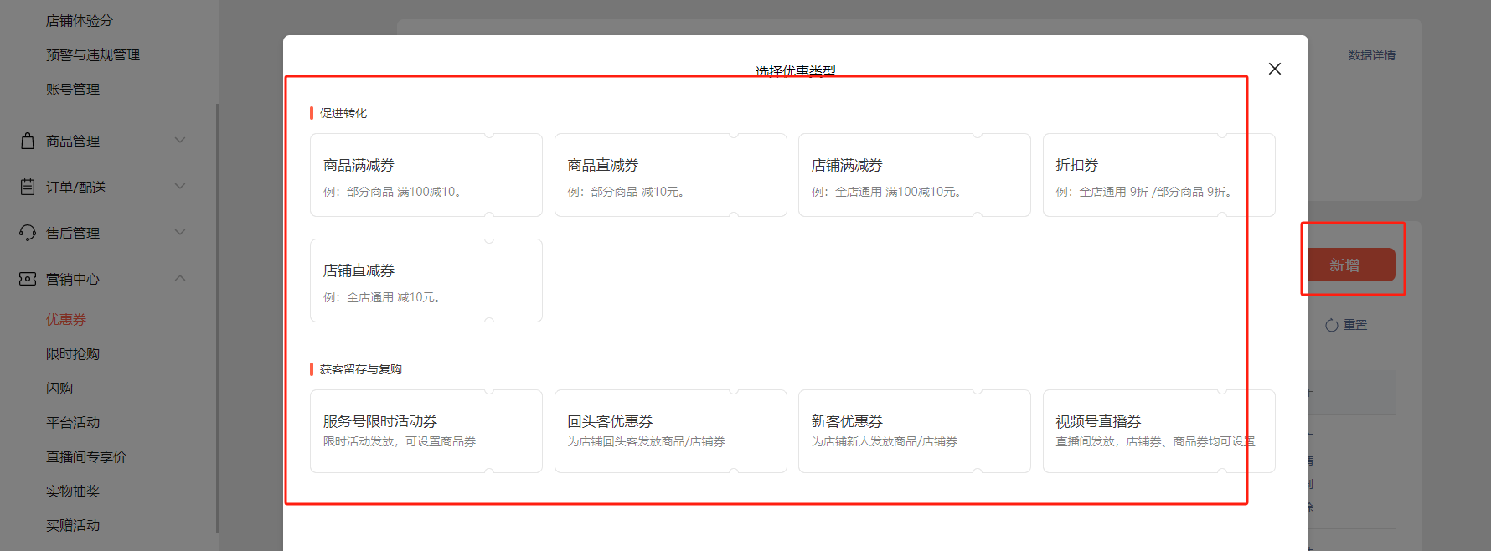Screen dimensions: 1491x551
Task: Open the 数据详情 link
Action: tap(1372, 55)
